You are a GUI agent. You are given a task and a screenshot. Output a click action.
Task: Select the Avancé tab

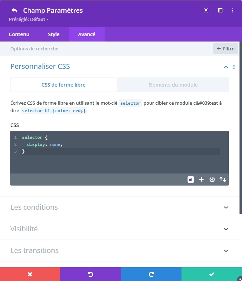[x=87, y=34]
